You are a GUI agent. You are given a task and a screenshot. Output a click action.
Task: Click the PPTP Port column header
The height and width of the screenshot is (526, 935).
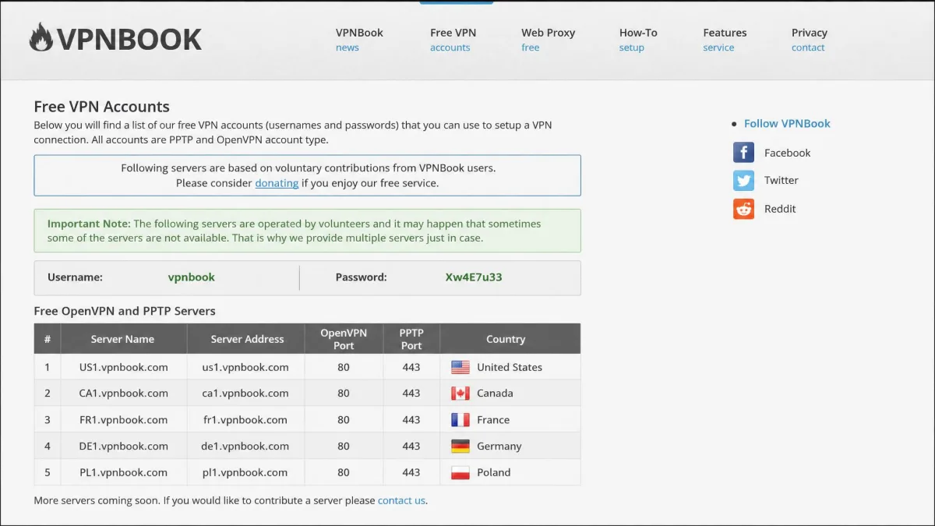click(411, 339)
